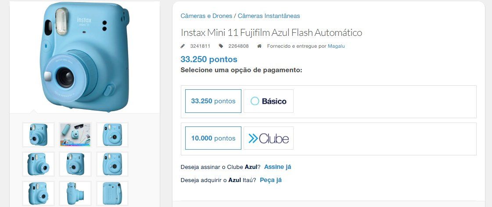Open the Câmeras Instantâneas breadcrumb
This screenshot has width=492, height=207.
coord(269,16)
